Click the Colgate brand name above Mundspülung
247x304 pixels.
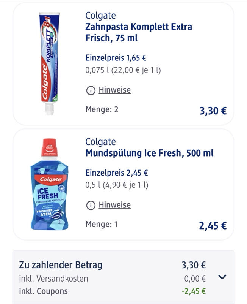pyautogui.click(x=100, y=142)
